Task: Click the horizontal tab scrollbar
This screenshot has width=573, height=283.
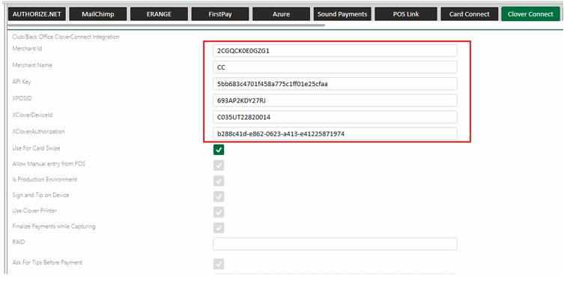Action: tap(166, 25)
